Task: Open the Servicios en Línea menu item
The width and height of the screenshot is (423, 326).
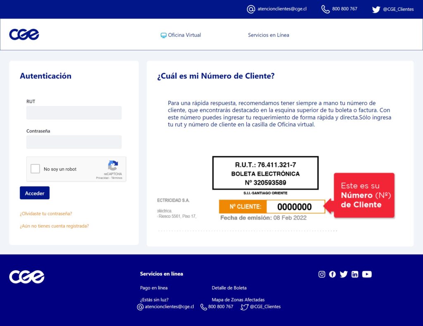Action: click(269, 35)
